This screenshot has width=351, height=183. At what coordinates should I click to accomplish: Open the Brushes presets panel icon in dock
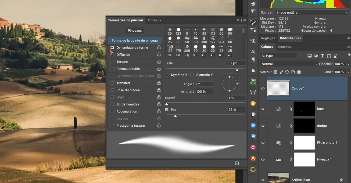(x=253, y=30)
